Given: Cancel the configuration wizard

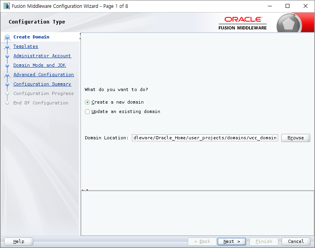Looking at the screenshot, I should tap(296, 241).
